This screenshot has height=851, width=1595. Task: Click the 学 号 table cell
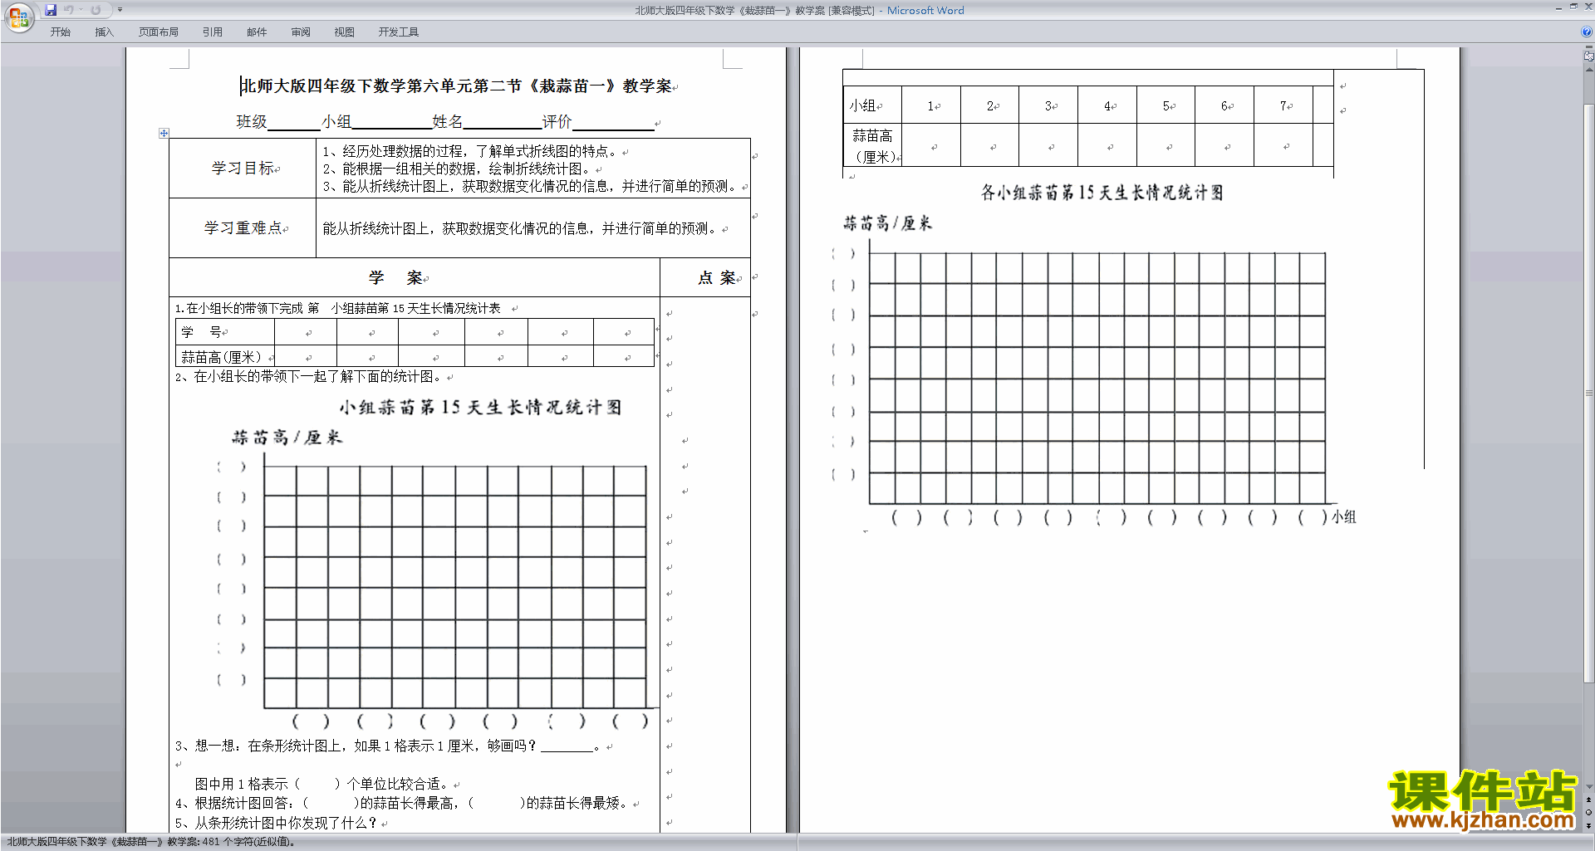pyautogui.click(x=225, y=332)
